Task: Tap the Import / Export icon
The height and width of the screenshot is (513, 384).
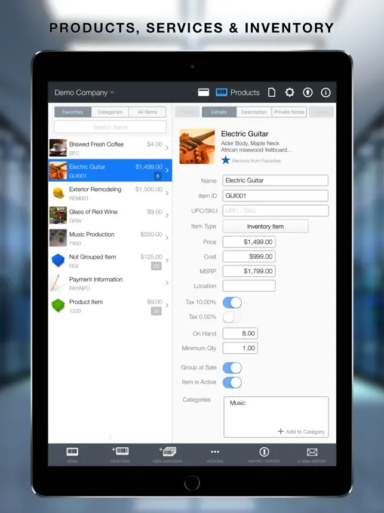Action: 264,452
